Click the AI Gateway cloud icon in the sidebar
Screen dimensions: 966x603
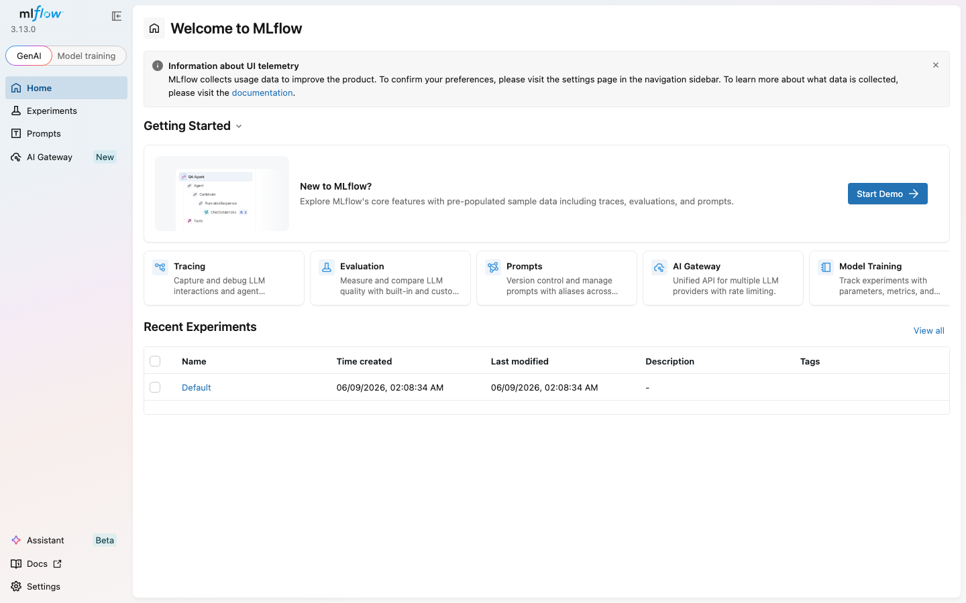pos(16,157)
